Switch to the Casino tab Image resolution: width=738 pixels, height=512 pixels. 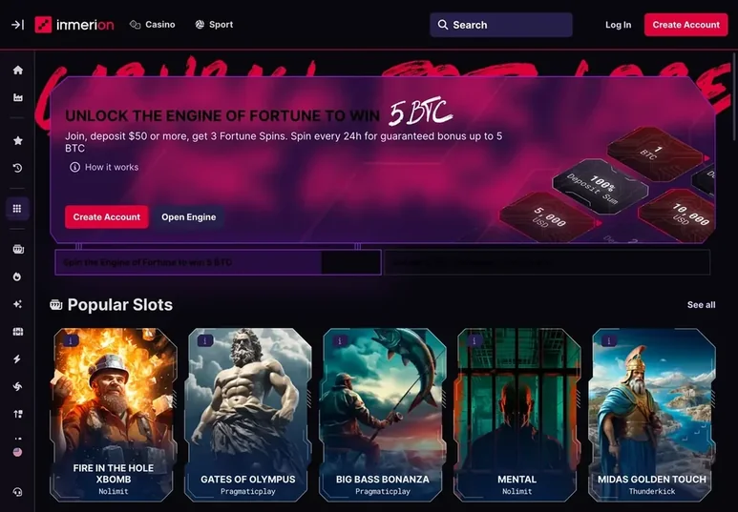click(x=153, y=25)
